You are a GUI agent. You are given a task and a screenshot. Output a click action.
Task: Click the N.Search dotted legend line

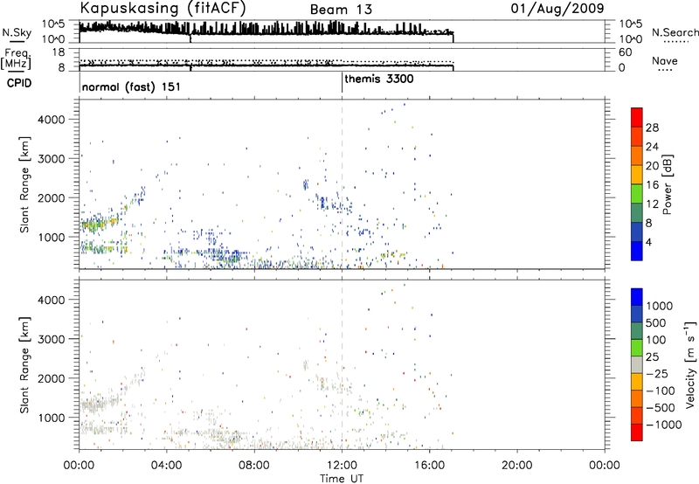click(x=675, y=42)
